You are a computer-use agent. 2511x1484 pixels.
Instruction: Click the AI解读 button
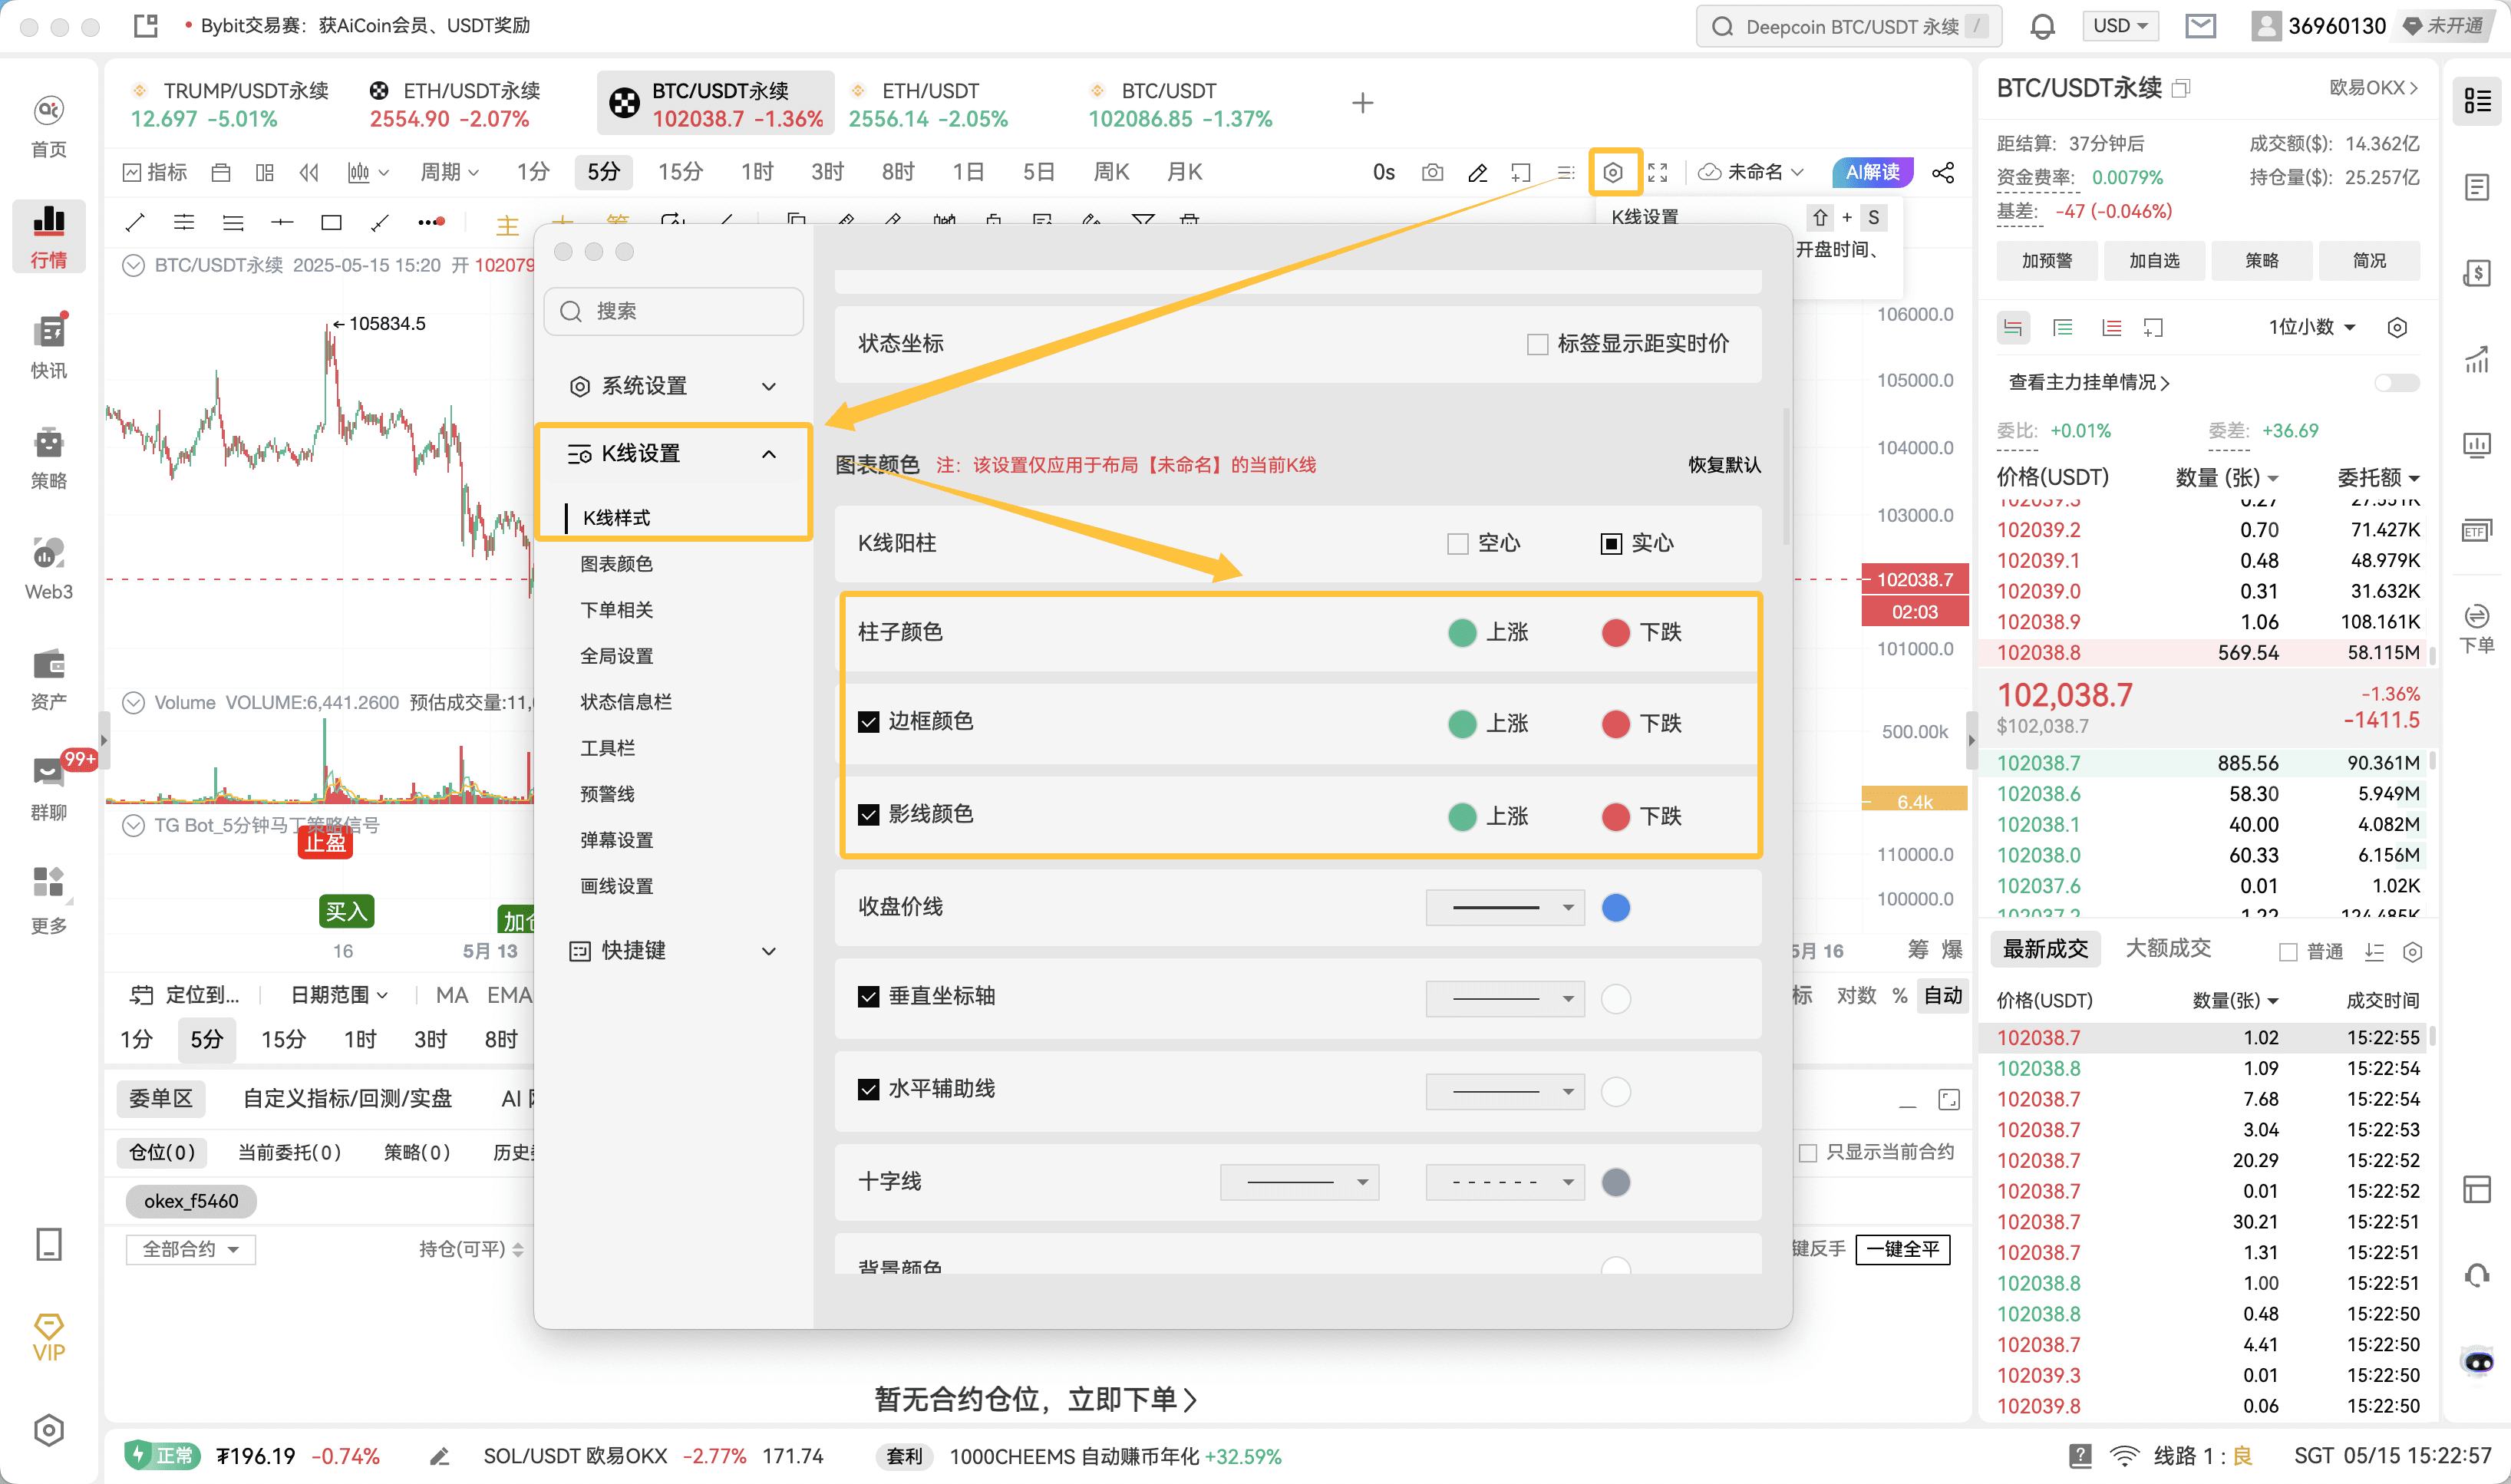(1872, 172)
